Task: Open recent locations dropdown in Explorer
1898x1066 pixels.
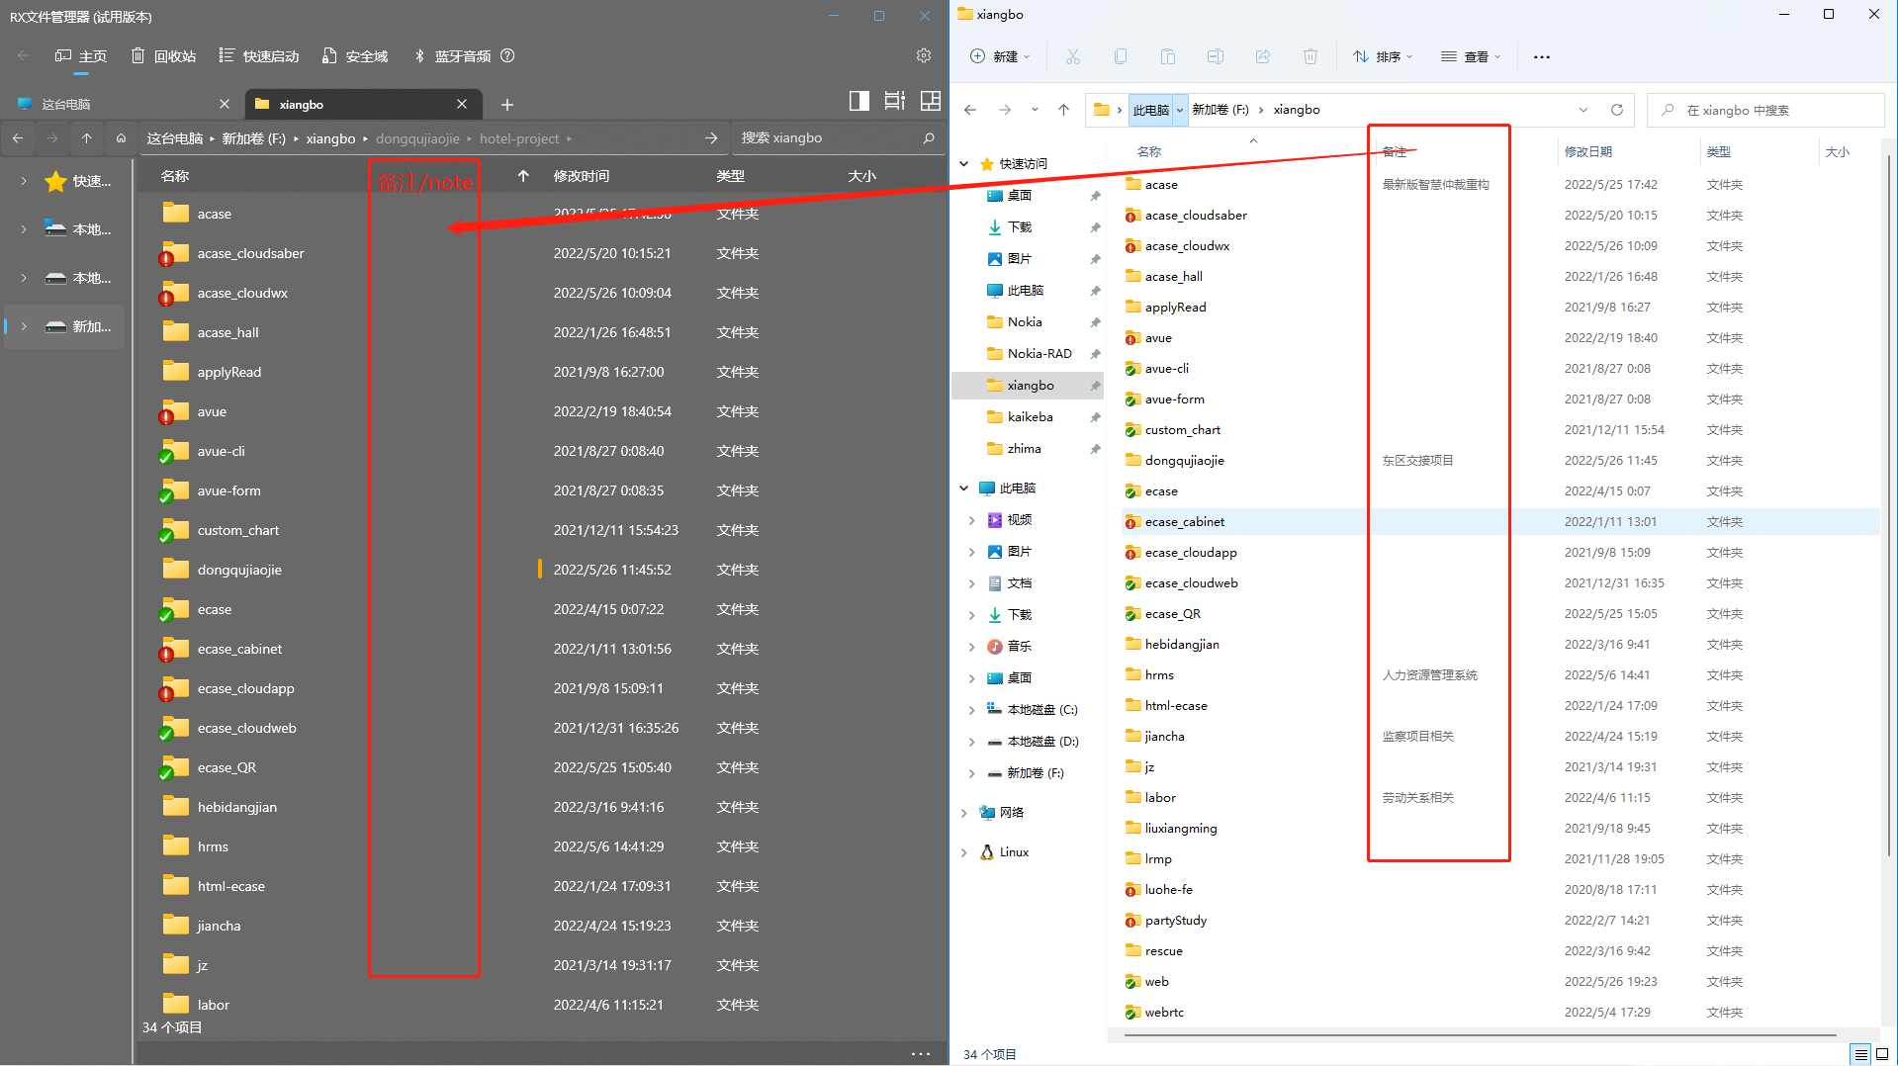Action: point(1035,110)
